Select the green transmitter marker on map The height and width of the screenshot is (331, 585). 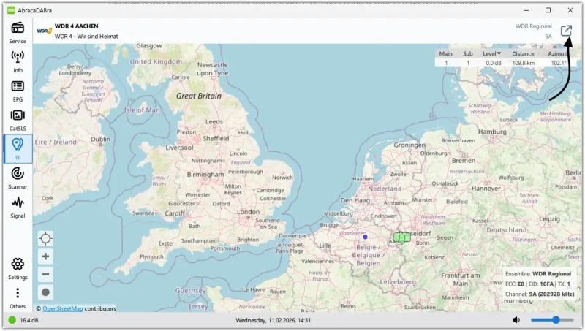click(401, 237)
